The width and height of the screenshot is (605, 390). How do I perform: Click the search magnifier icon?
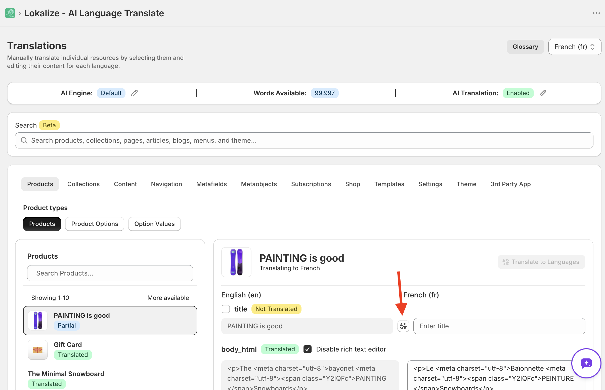[x=24, y=140]
